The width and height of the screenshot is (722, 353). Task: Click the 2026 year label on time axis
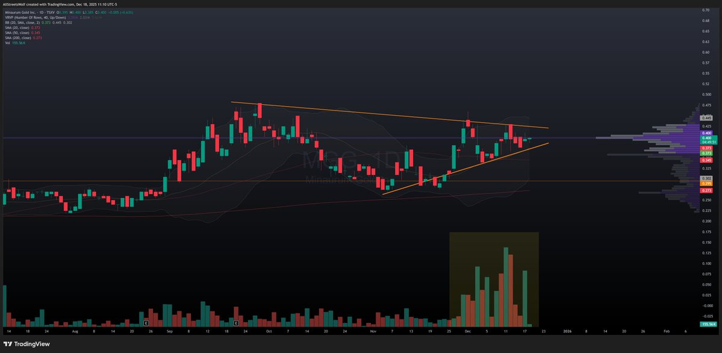568,331
